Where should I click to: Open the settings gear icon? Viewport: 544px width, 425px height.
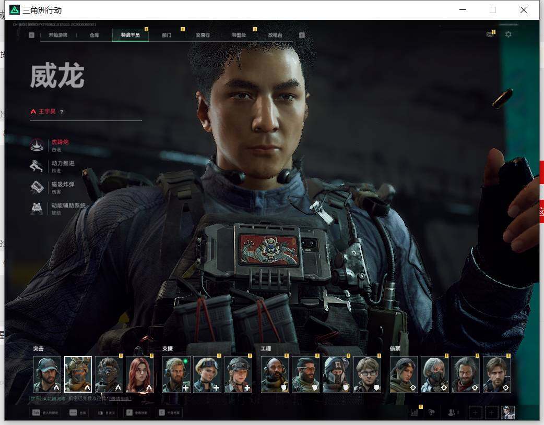click(x=508, y=34)
